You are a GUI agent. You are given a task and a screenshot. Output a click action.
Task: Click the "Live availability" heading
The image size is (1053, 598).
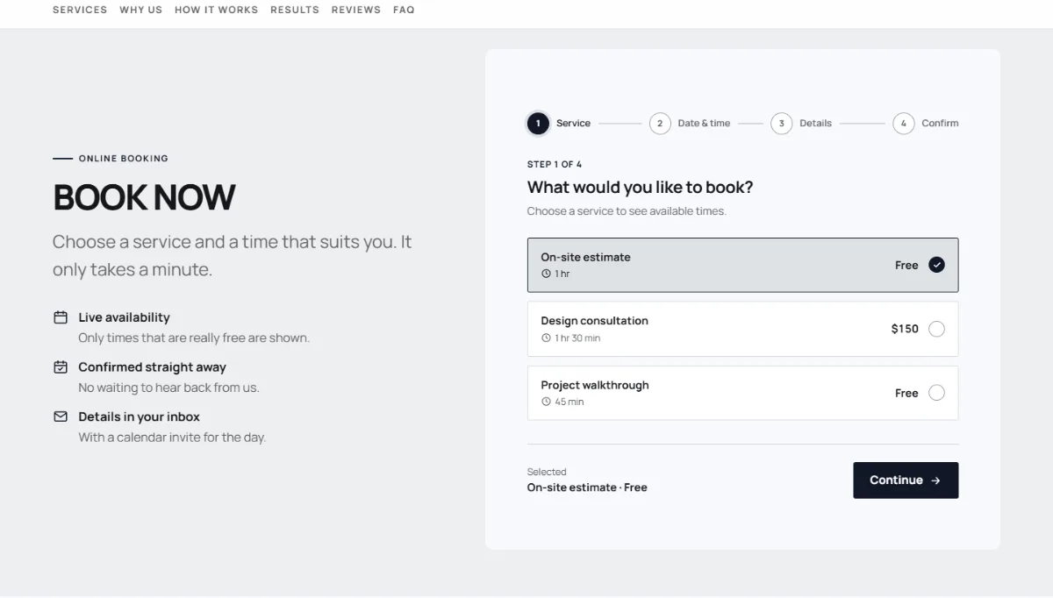(x=124, y=317)
